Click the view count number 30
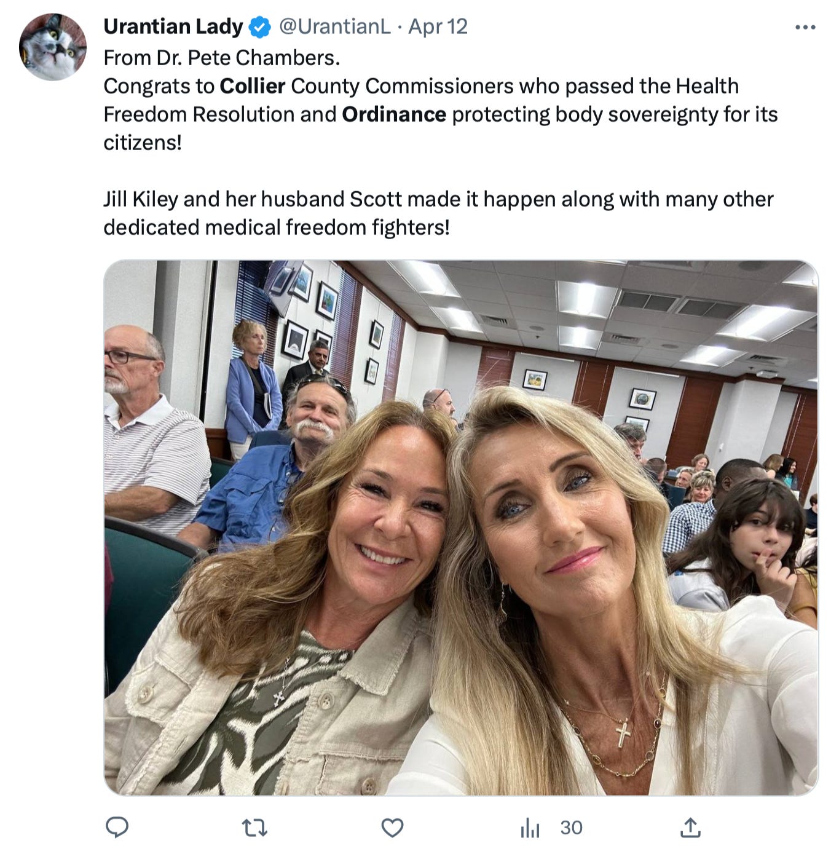This screenshot has height=846, width=831. (x=571, y=828)
